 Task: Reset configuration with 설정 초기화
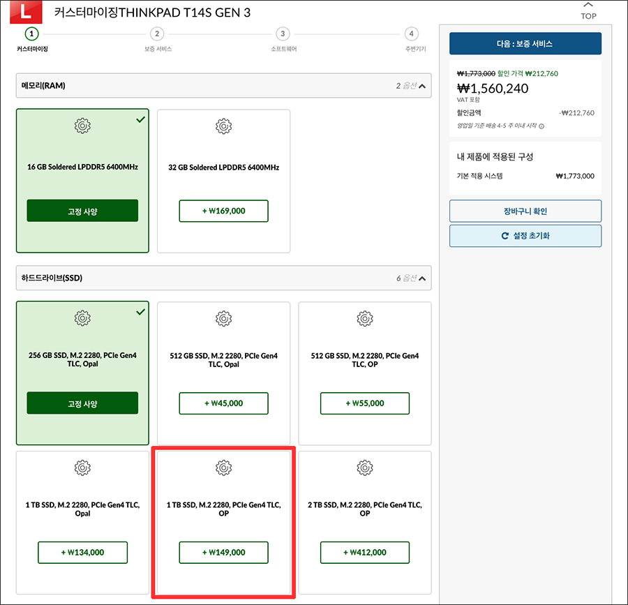(x=525, y=236)
